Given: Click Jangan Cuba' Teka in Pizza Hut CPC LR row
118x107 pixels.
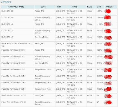Looking at the screenshot, I should [x=43, y=89].
